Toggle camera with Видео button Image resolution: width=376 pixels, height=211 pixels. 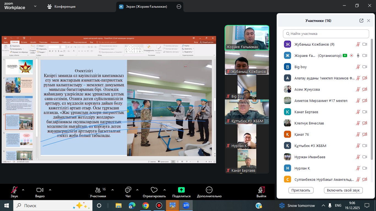40,190
